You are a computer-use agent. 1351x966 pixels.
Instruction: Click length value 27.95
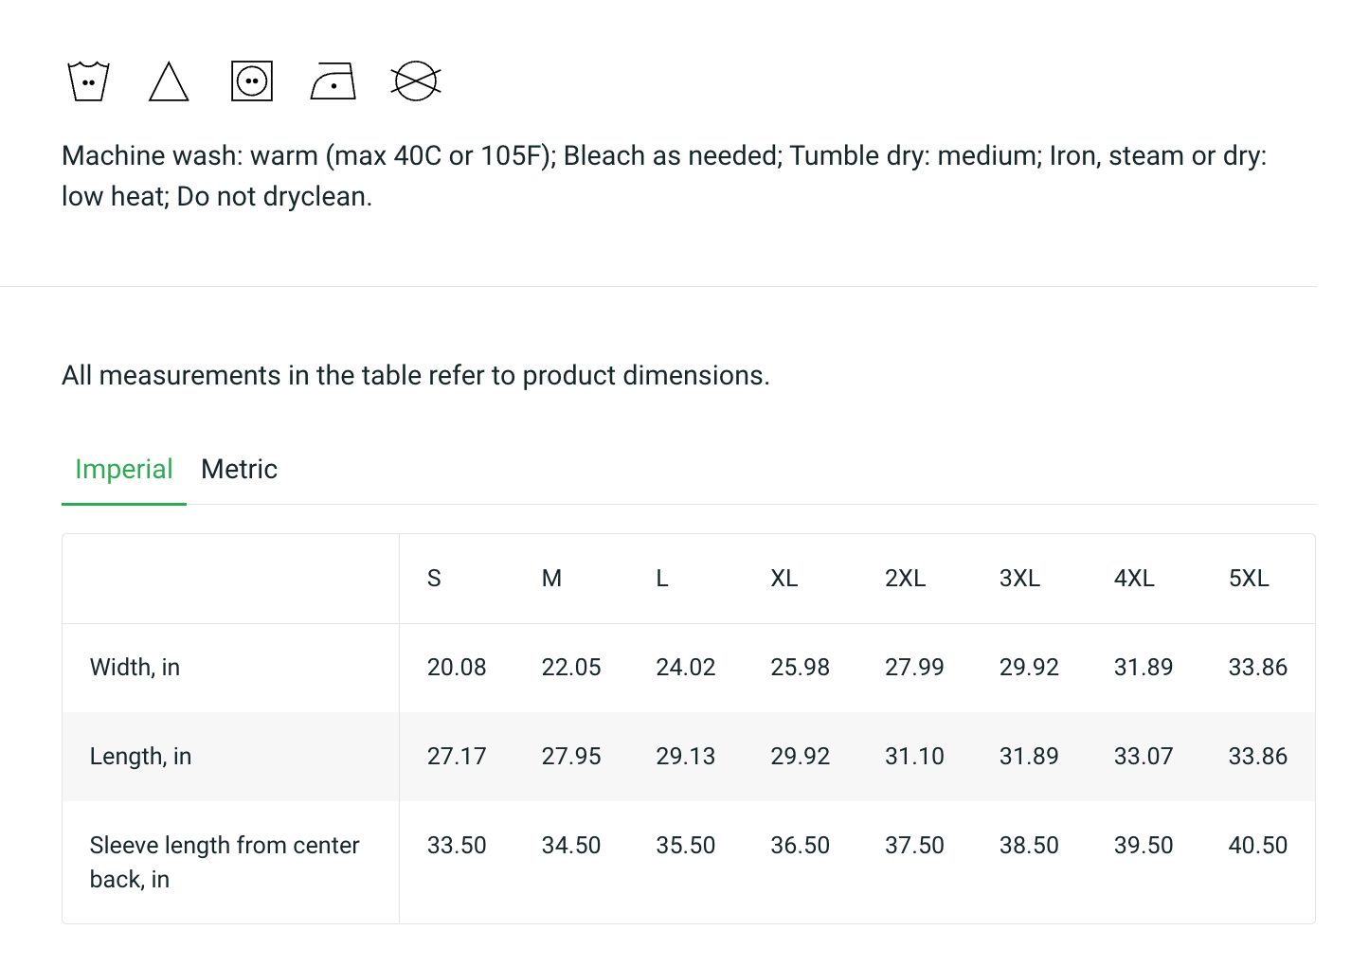pos(571,757)
